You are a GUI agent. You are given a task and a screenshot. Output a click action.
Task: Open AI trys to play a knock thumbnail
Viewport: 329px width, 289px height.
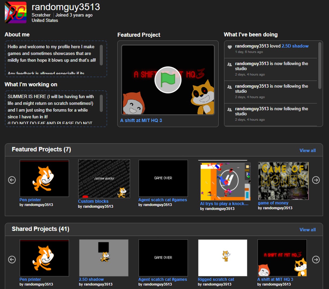coord(225,181)
